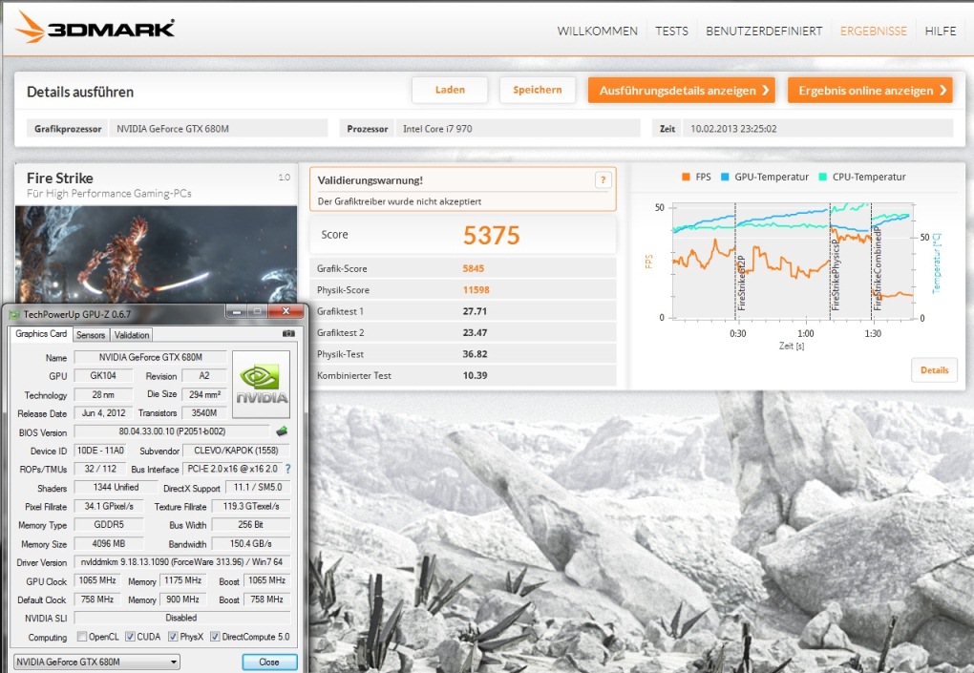Viewport: 974px width, 673px height.
Task: Enable the OpenCL checkbox
Action: 82,637
